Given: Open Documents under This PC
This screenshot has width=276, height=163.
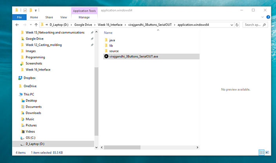Looking at the screenshot, I should (x=33, y=107).
